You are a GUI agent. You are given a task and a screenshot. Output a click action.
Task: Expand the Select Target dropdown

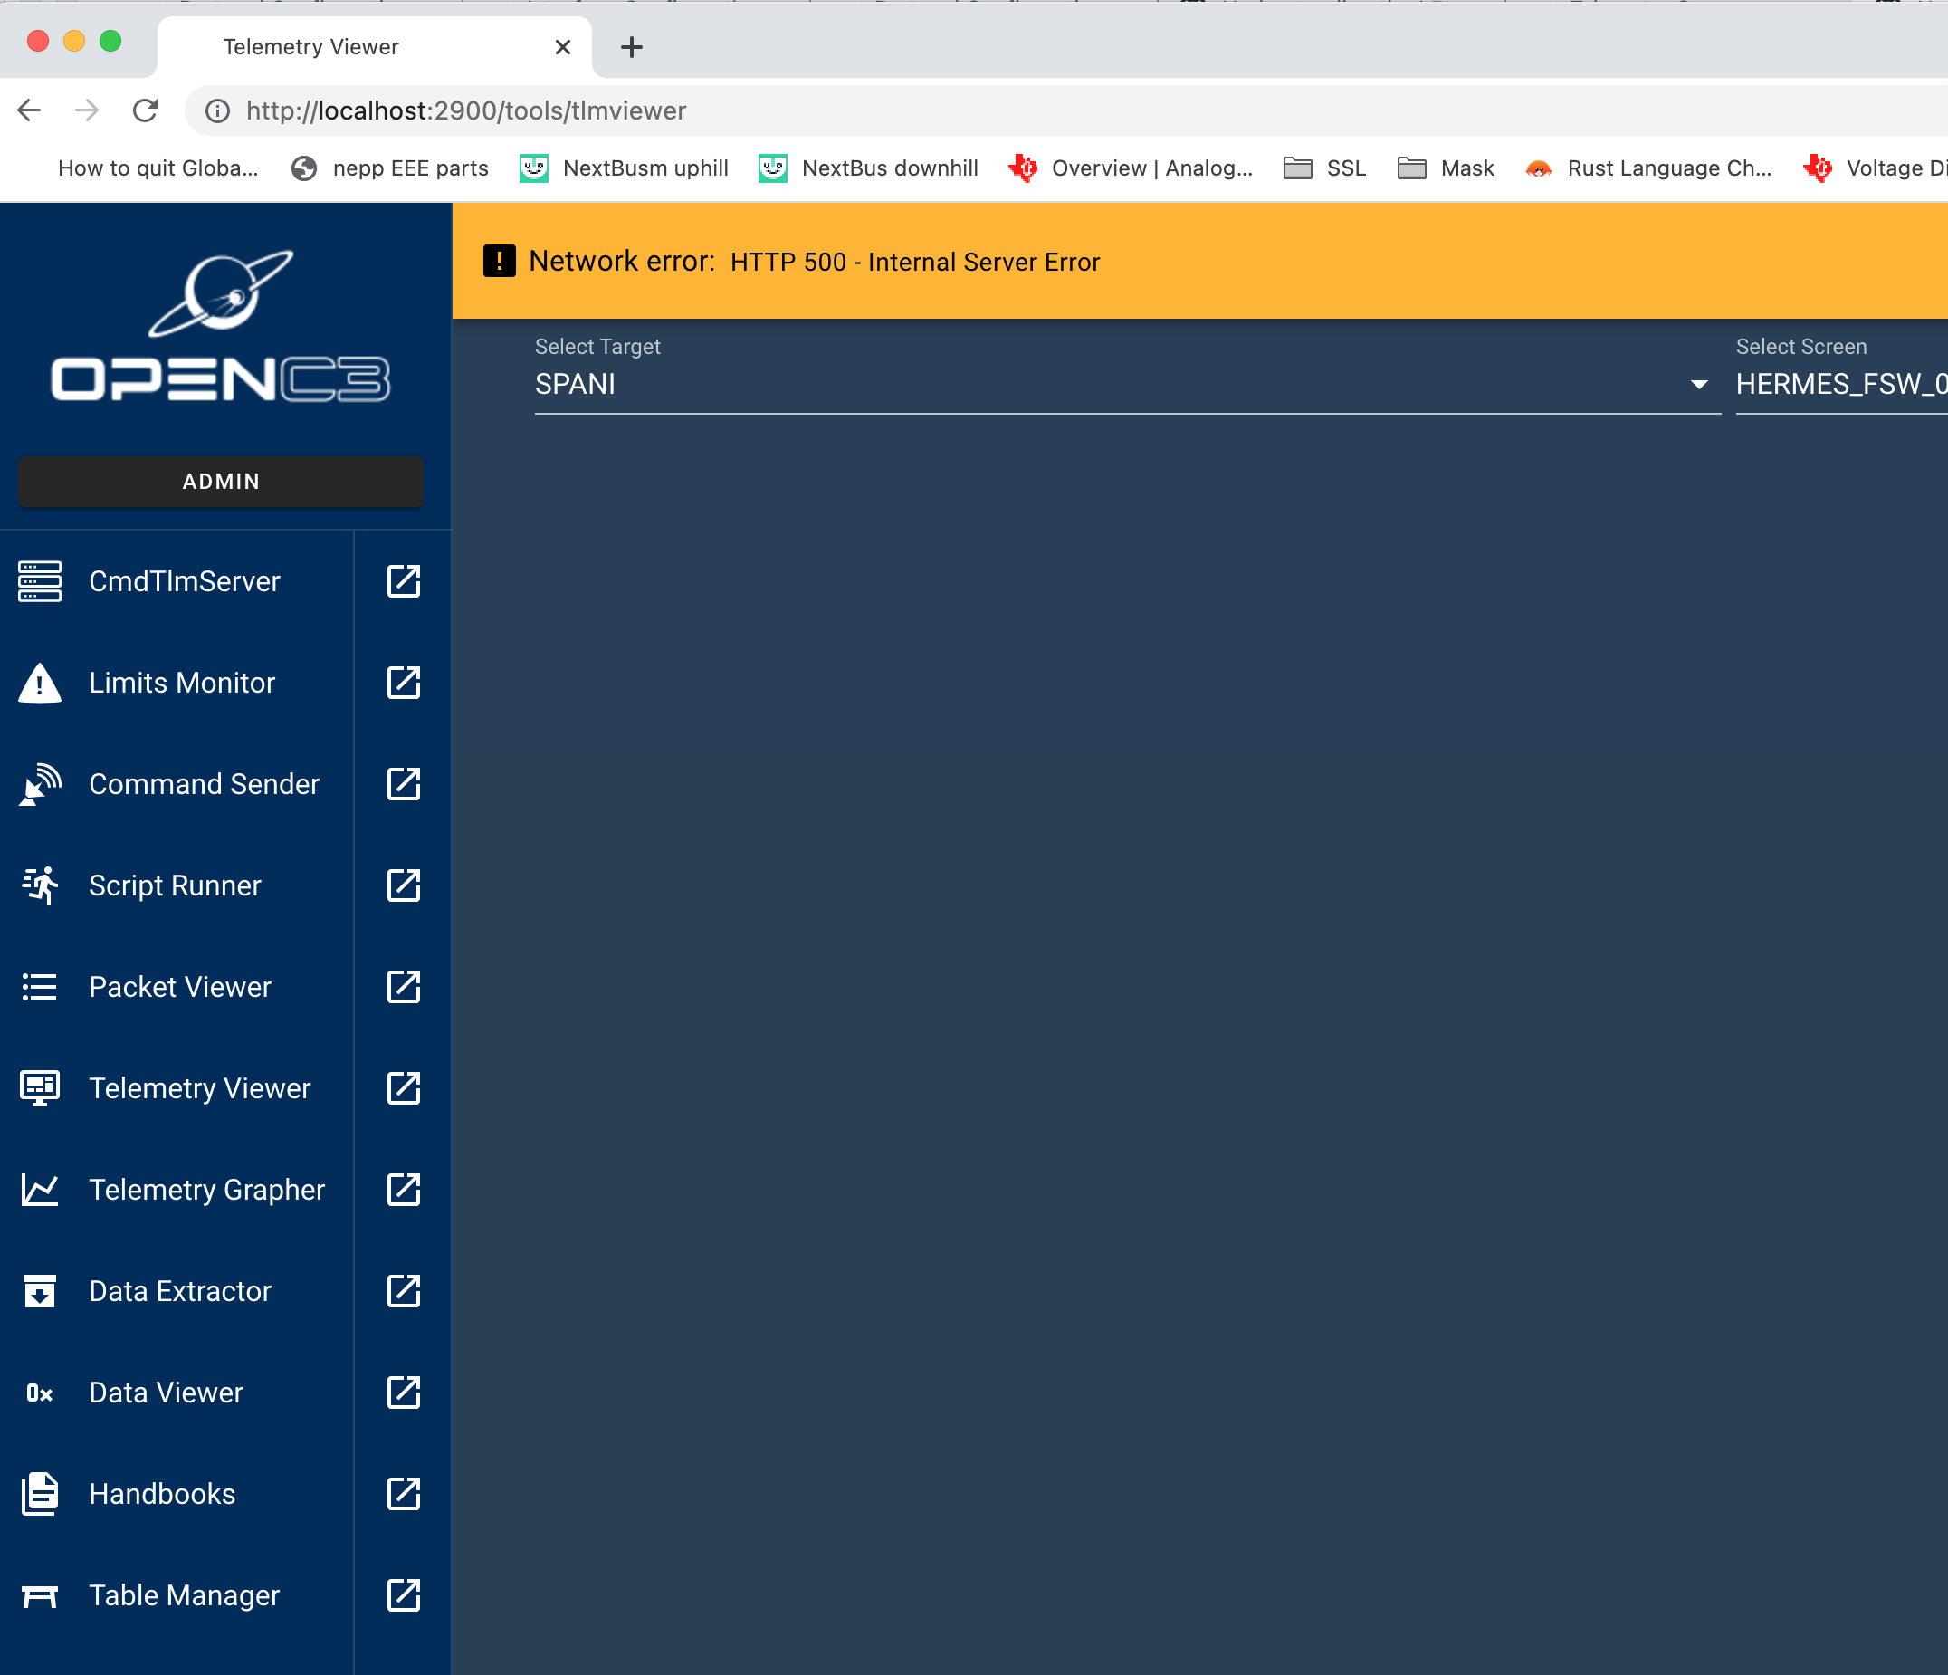[1698, 384]
